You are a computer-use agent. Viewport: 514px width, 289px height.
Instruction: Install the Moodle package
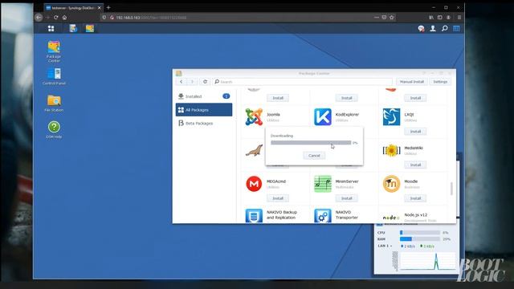[x=415, y=198]
